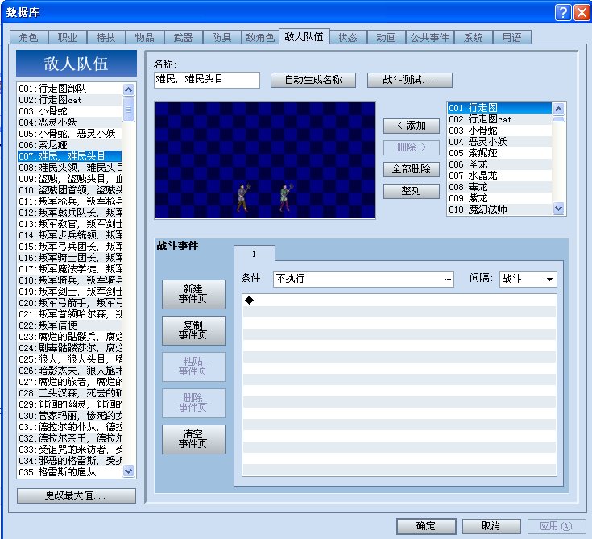Select the green enemy sprite in preview
Screen dimensions: 592x539
coord(286,197)
